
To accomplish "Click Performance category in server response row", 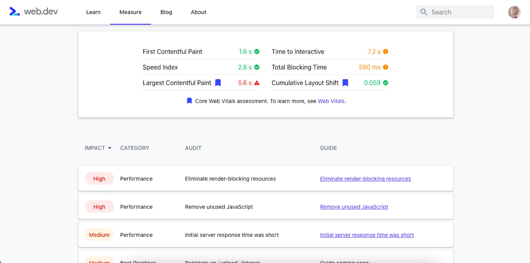I will coord(136,235).
